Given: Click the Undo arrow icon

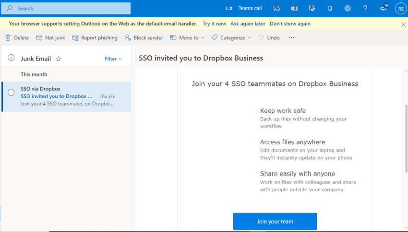Looking at the screenshot, I should point(261,37).
